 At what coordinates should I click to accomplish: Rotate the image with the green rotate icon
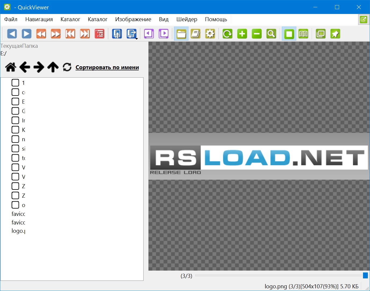point(227,34)
